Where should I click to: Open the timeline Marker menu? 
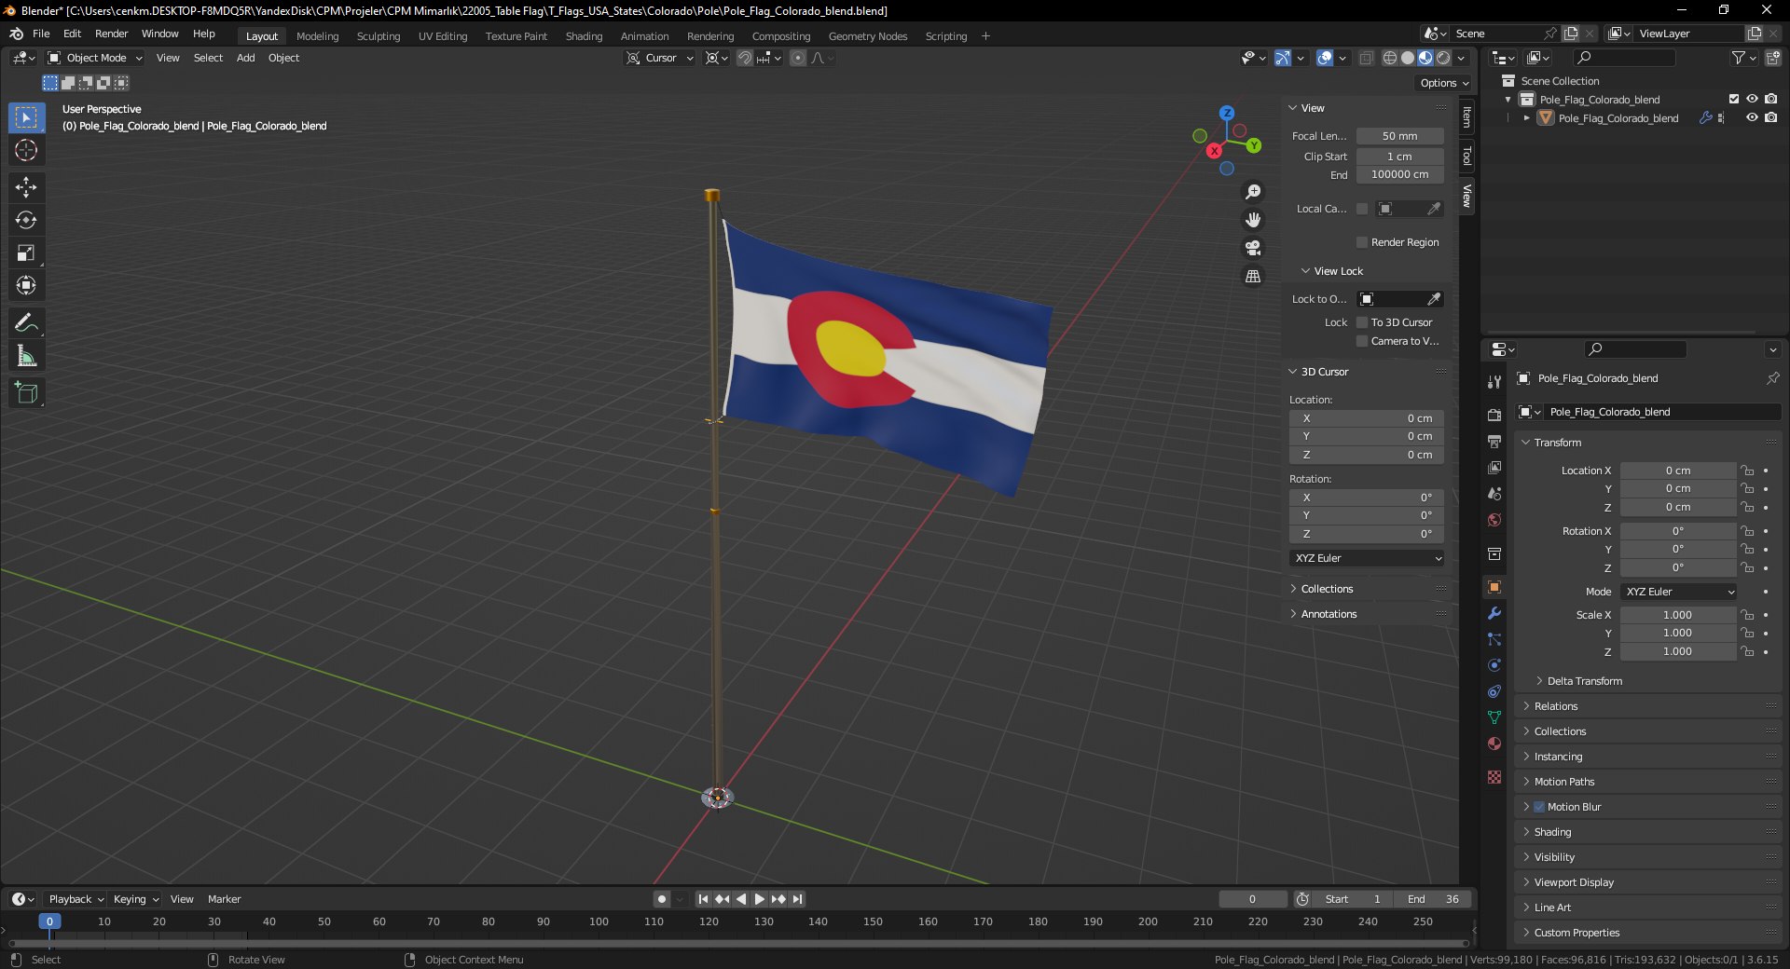[x=224, y=899]
